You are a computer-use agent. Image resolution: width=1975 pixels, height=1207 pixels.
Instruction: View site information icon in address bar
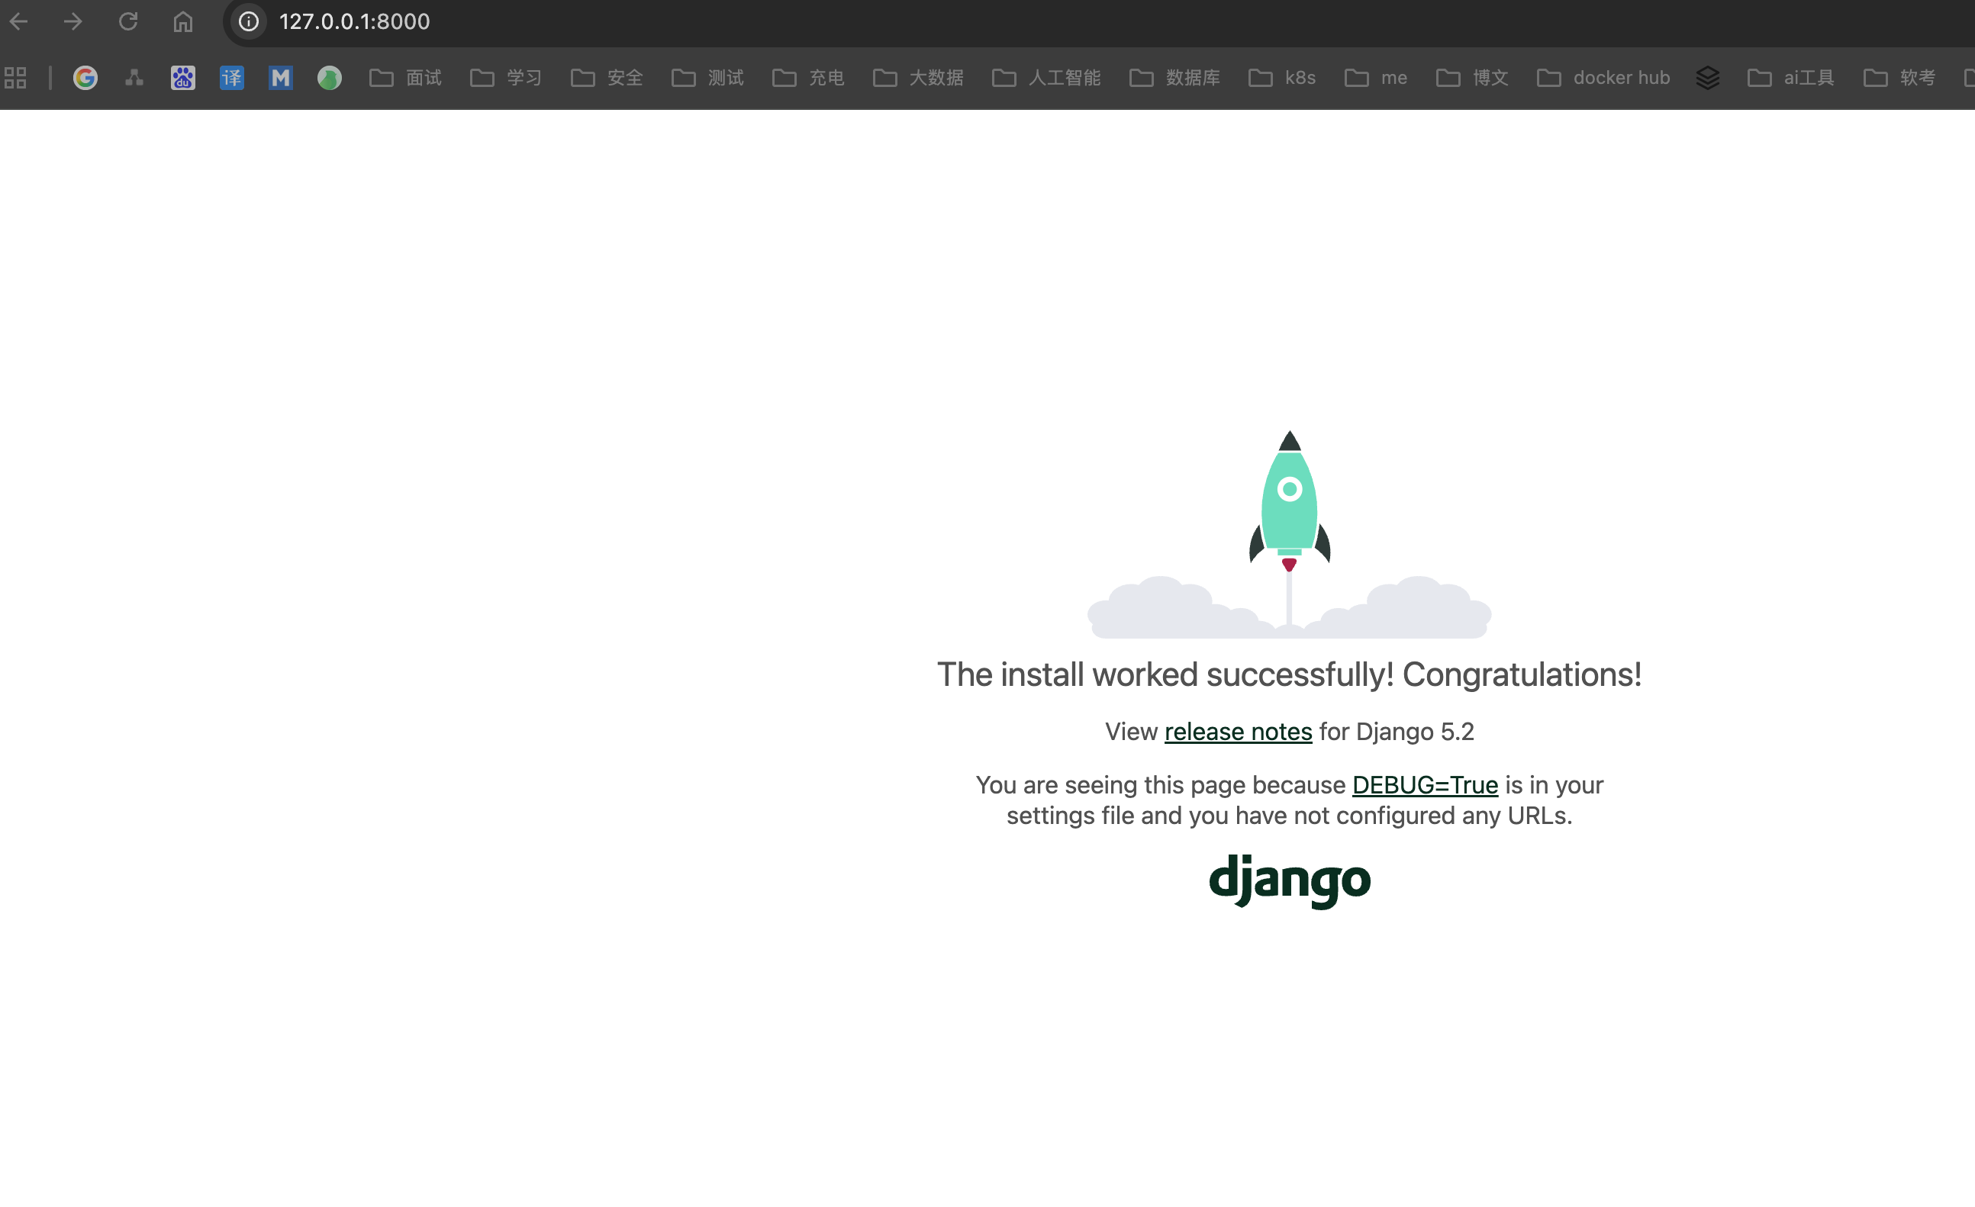coord(249,21)
